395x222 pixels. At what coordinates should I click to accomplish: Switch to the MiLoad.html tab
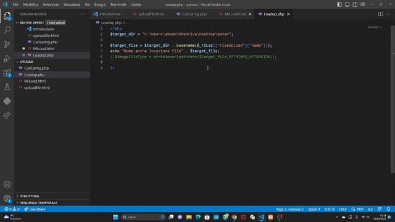(235, 14)
